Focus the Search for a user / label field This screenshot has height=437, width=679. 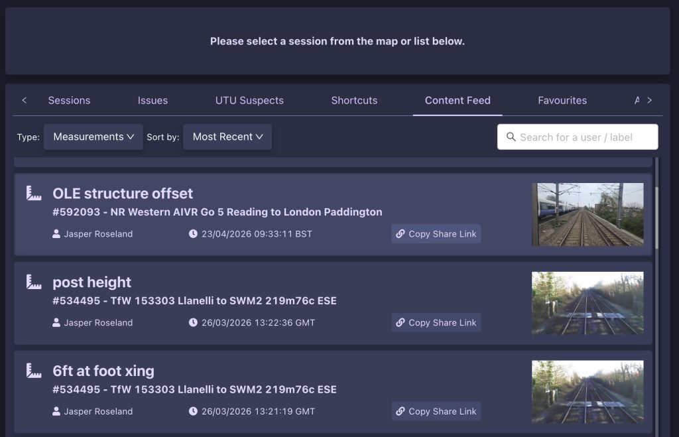click(x=578, y=137)
